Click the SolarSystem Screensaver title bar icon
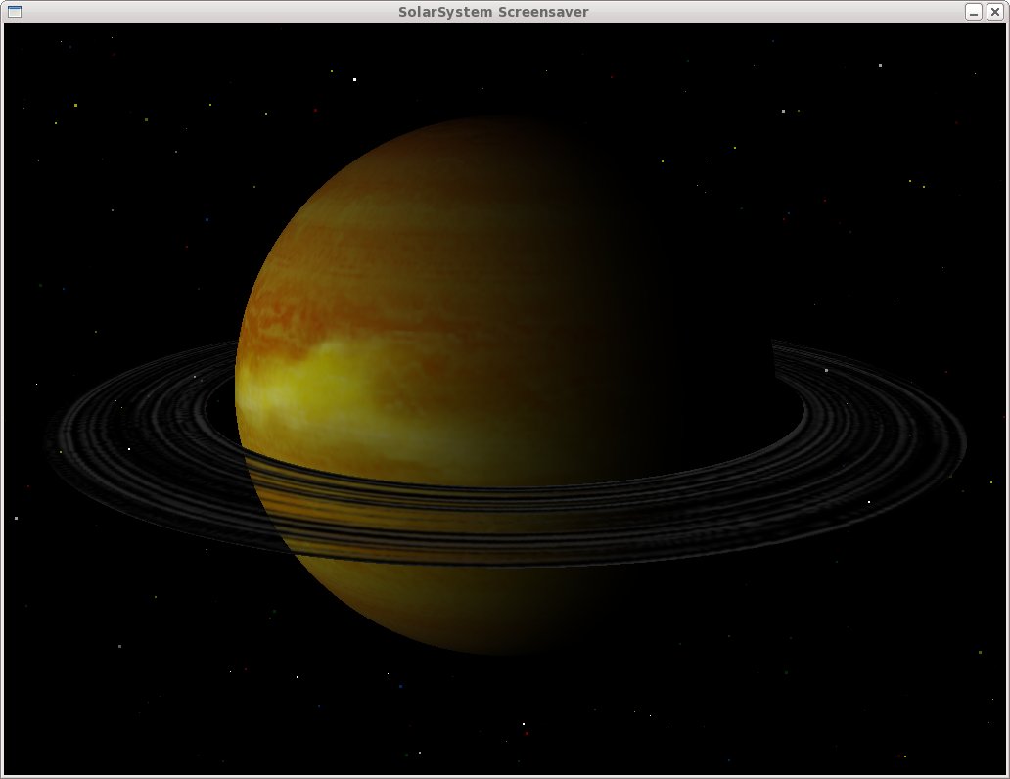The image size is (1010, 779). 14,12
